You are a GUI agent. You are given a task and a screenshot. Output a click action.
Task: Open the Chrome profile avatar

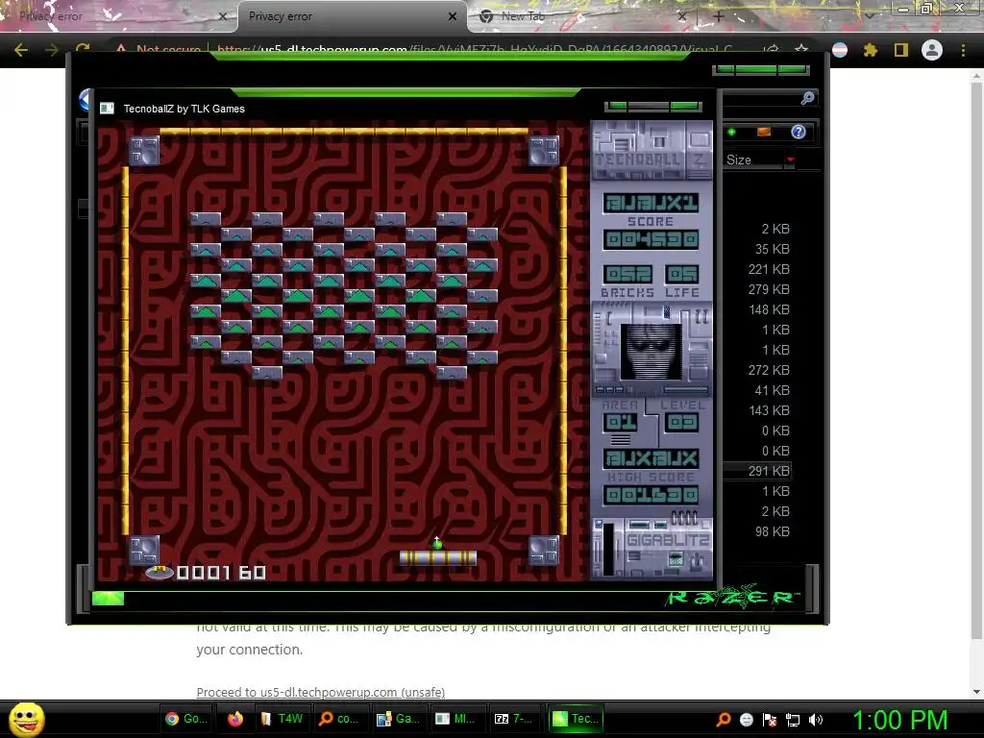(932, 50)
